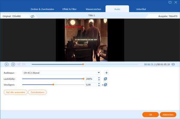Toggle original preview eye icon

(32, 16)
